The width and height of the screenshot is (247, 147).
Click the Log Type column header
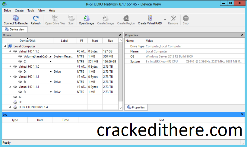[x=15, y=120]
